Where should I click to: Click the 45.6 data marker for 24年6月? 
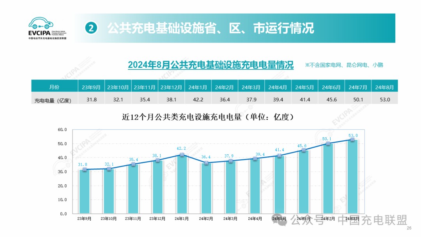click(x=304, y=150)
